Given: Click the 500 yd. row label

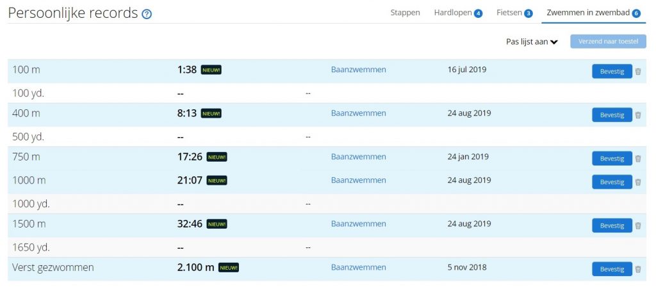Looking at the screenshot, I should [x=28, y=137].
